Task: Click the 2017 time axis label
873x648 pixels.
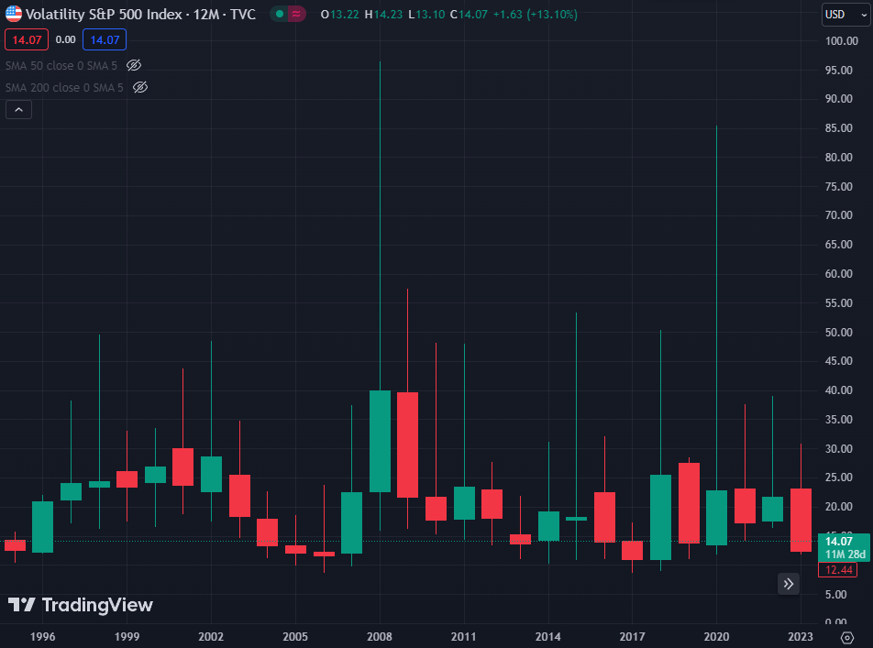Action: 632,637
